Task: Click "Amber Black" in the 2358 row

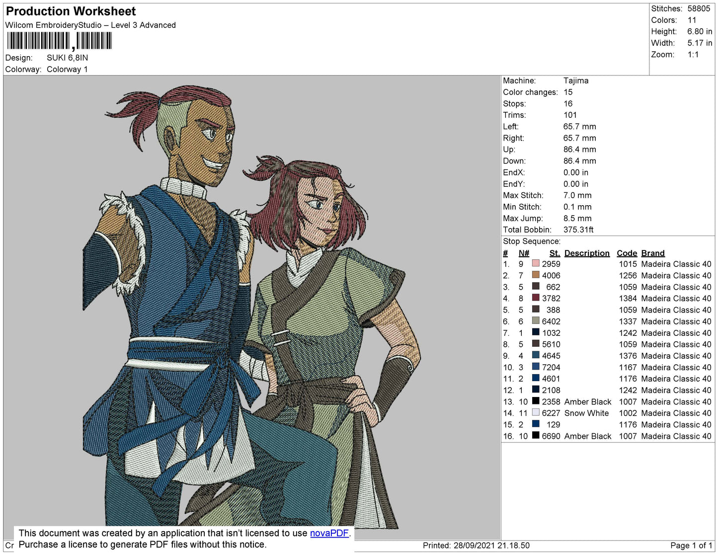Action: (x=588, y=401)
